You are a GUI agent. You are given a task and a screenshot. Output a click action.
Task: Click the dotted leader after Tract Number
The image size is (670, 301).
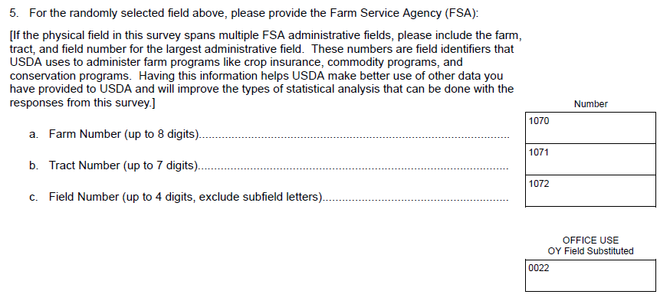[x=353, y=168]
